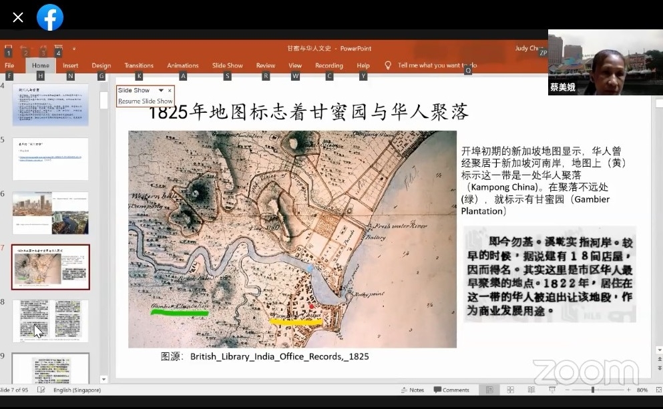Open the File tab
The height and width of the screenshot is (409, 663).
9,65
